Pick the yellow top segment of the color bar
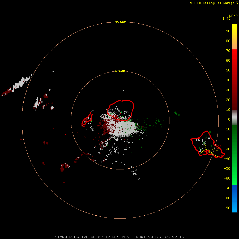 (234, 37)
